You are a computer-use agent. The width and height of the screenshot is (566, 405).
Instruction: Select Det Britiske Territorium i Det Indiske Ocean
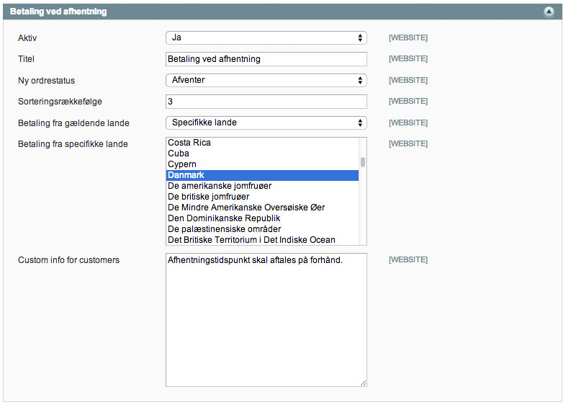coord(262,240)
